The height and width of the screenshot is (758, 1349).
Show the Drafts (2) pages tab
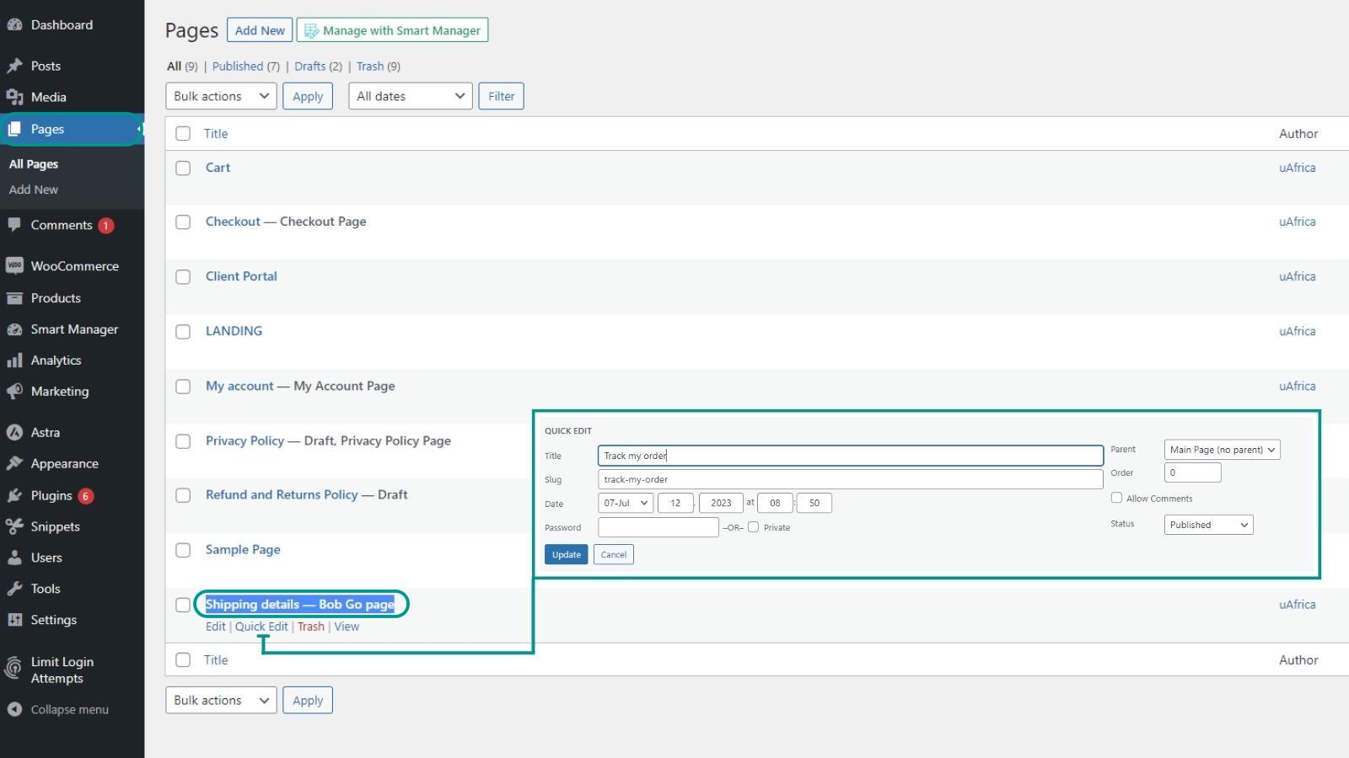[x=318, y=67]
